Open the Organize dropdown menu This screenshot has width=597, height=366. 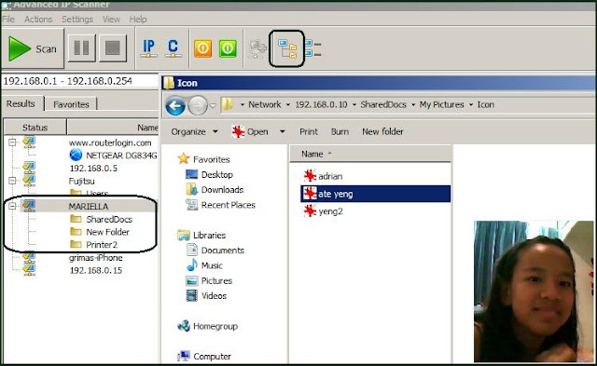click(194, 131)
